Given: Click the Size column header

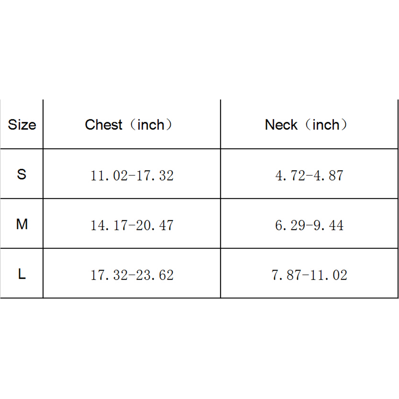Looking at the screenshot, I should [x=22, y=125].
